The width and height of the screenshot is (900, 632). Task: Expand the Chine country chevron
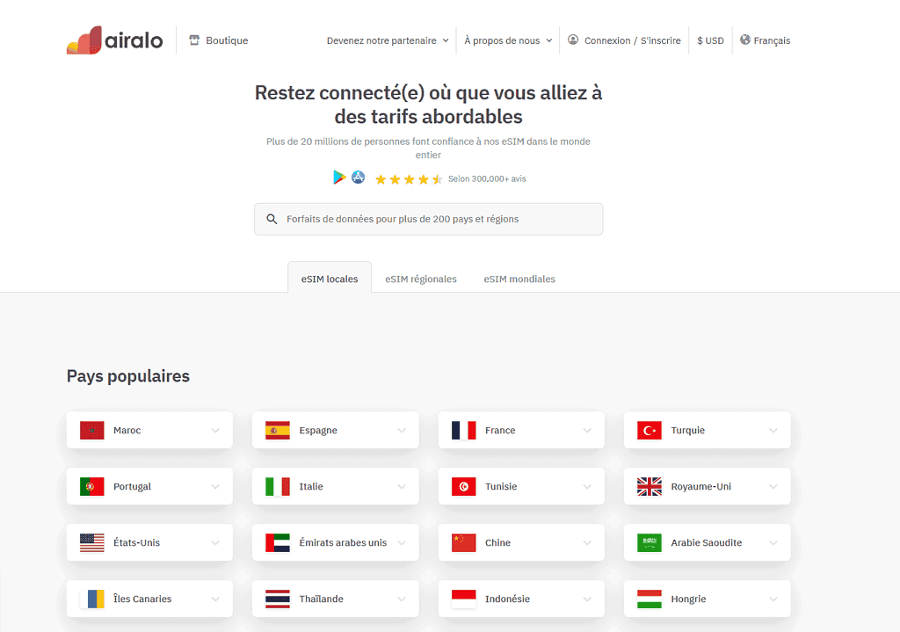[587, 543]
